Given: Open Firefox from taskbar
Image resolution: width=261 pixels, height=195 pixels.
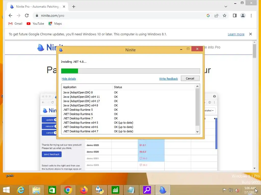Looking at the screenshot, I should tap(84, 190).
